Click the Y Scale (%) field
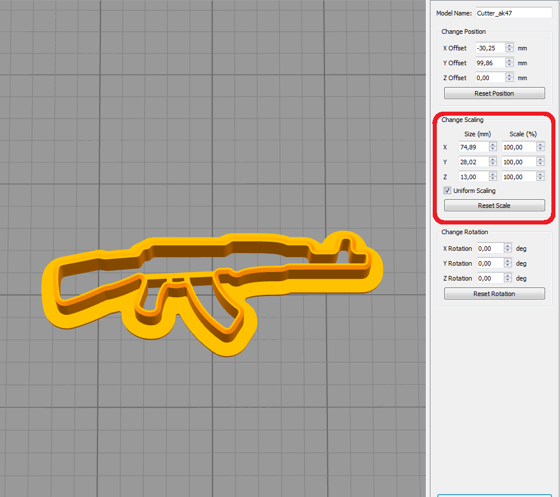 [x=519, y=162]
